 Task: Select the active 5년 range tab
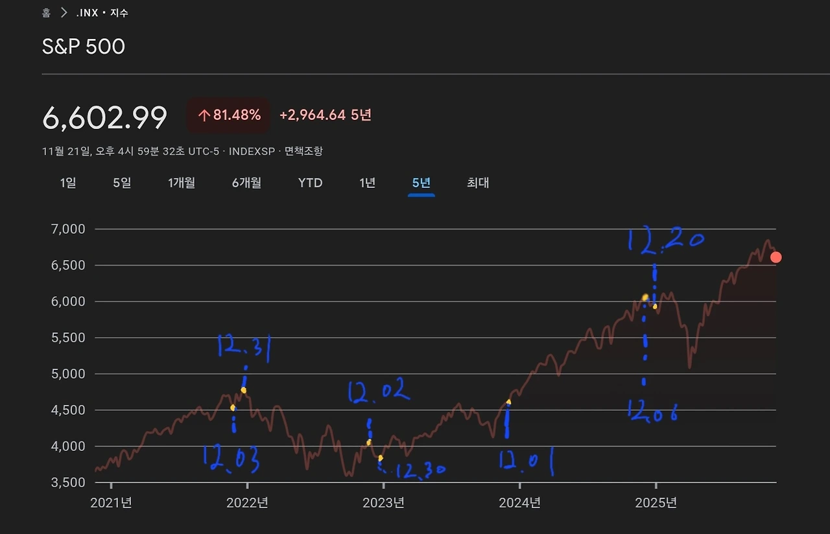421,183
